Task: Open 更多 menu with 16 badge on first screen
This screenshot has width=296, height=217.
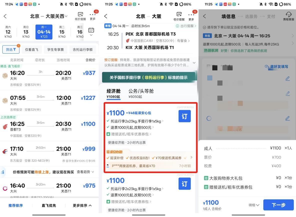Action: tap(93, 16)
